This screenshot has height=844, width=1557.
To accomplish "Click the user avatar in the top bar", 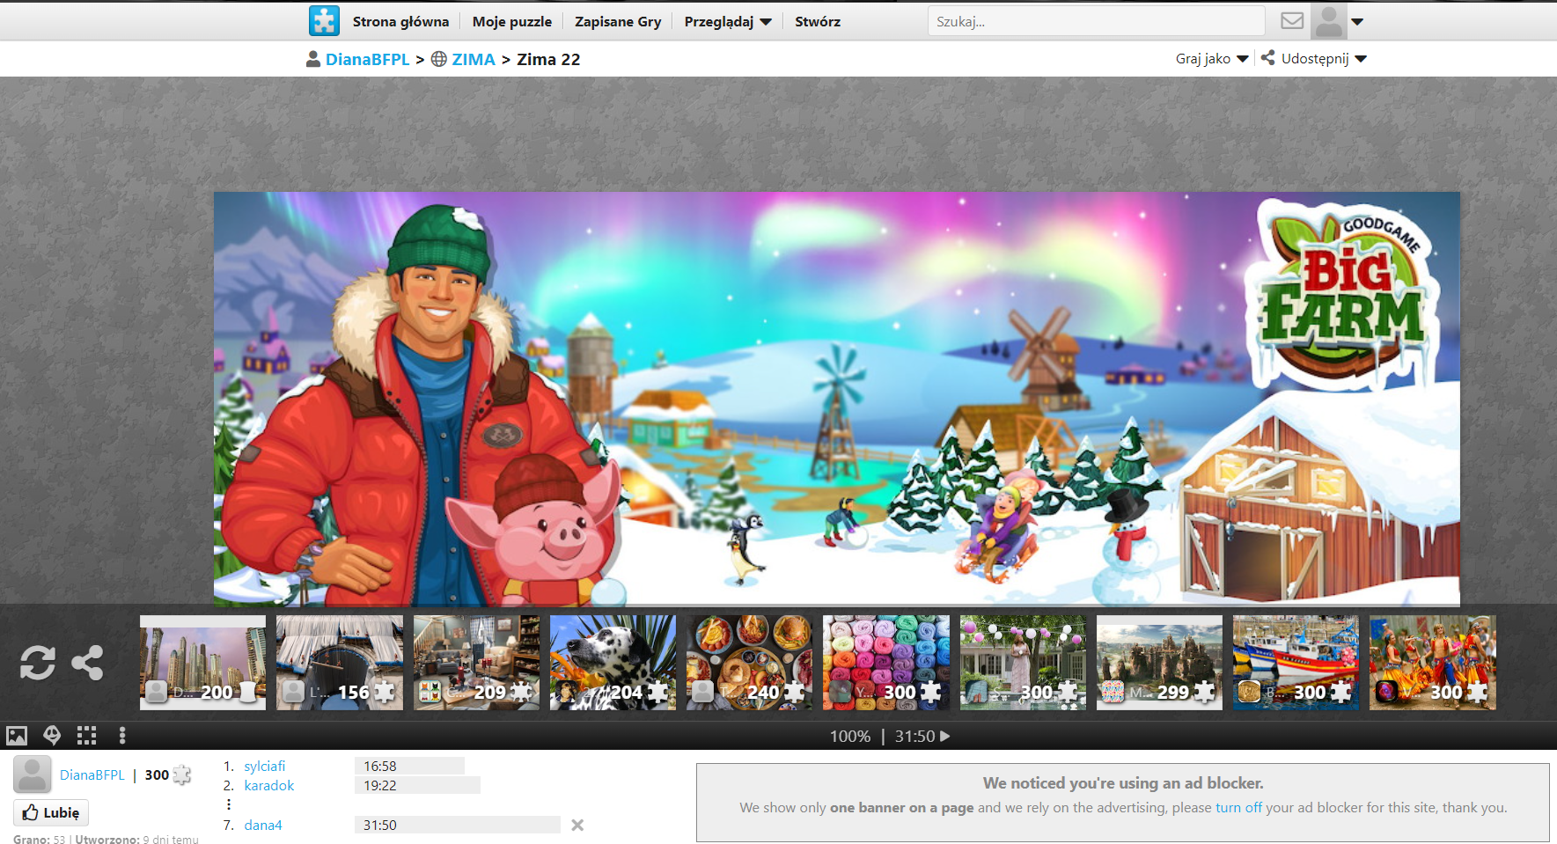I will [1328, 21].
